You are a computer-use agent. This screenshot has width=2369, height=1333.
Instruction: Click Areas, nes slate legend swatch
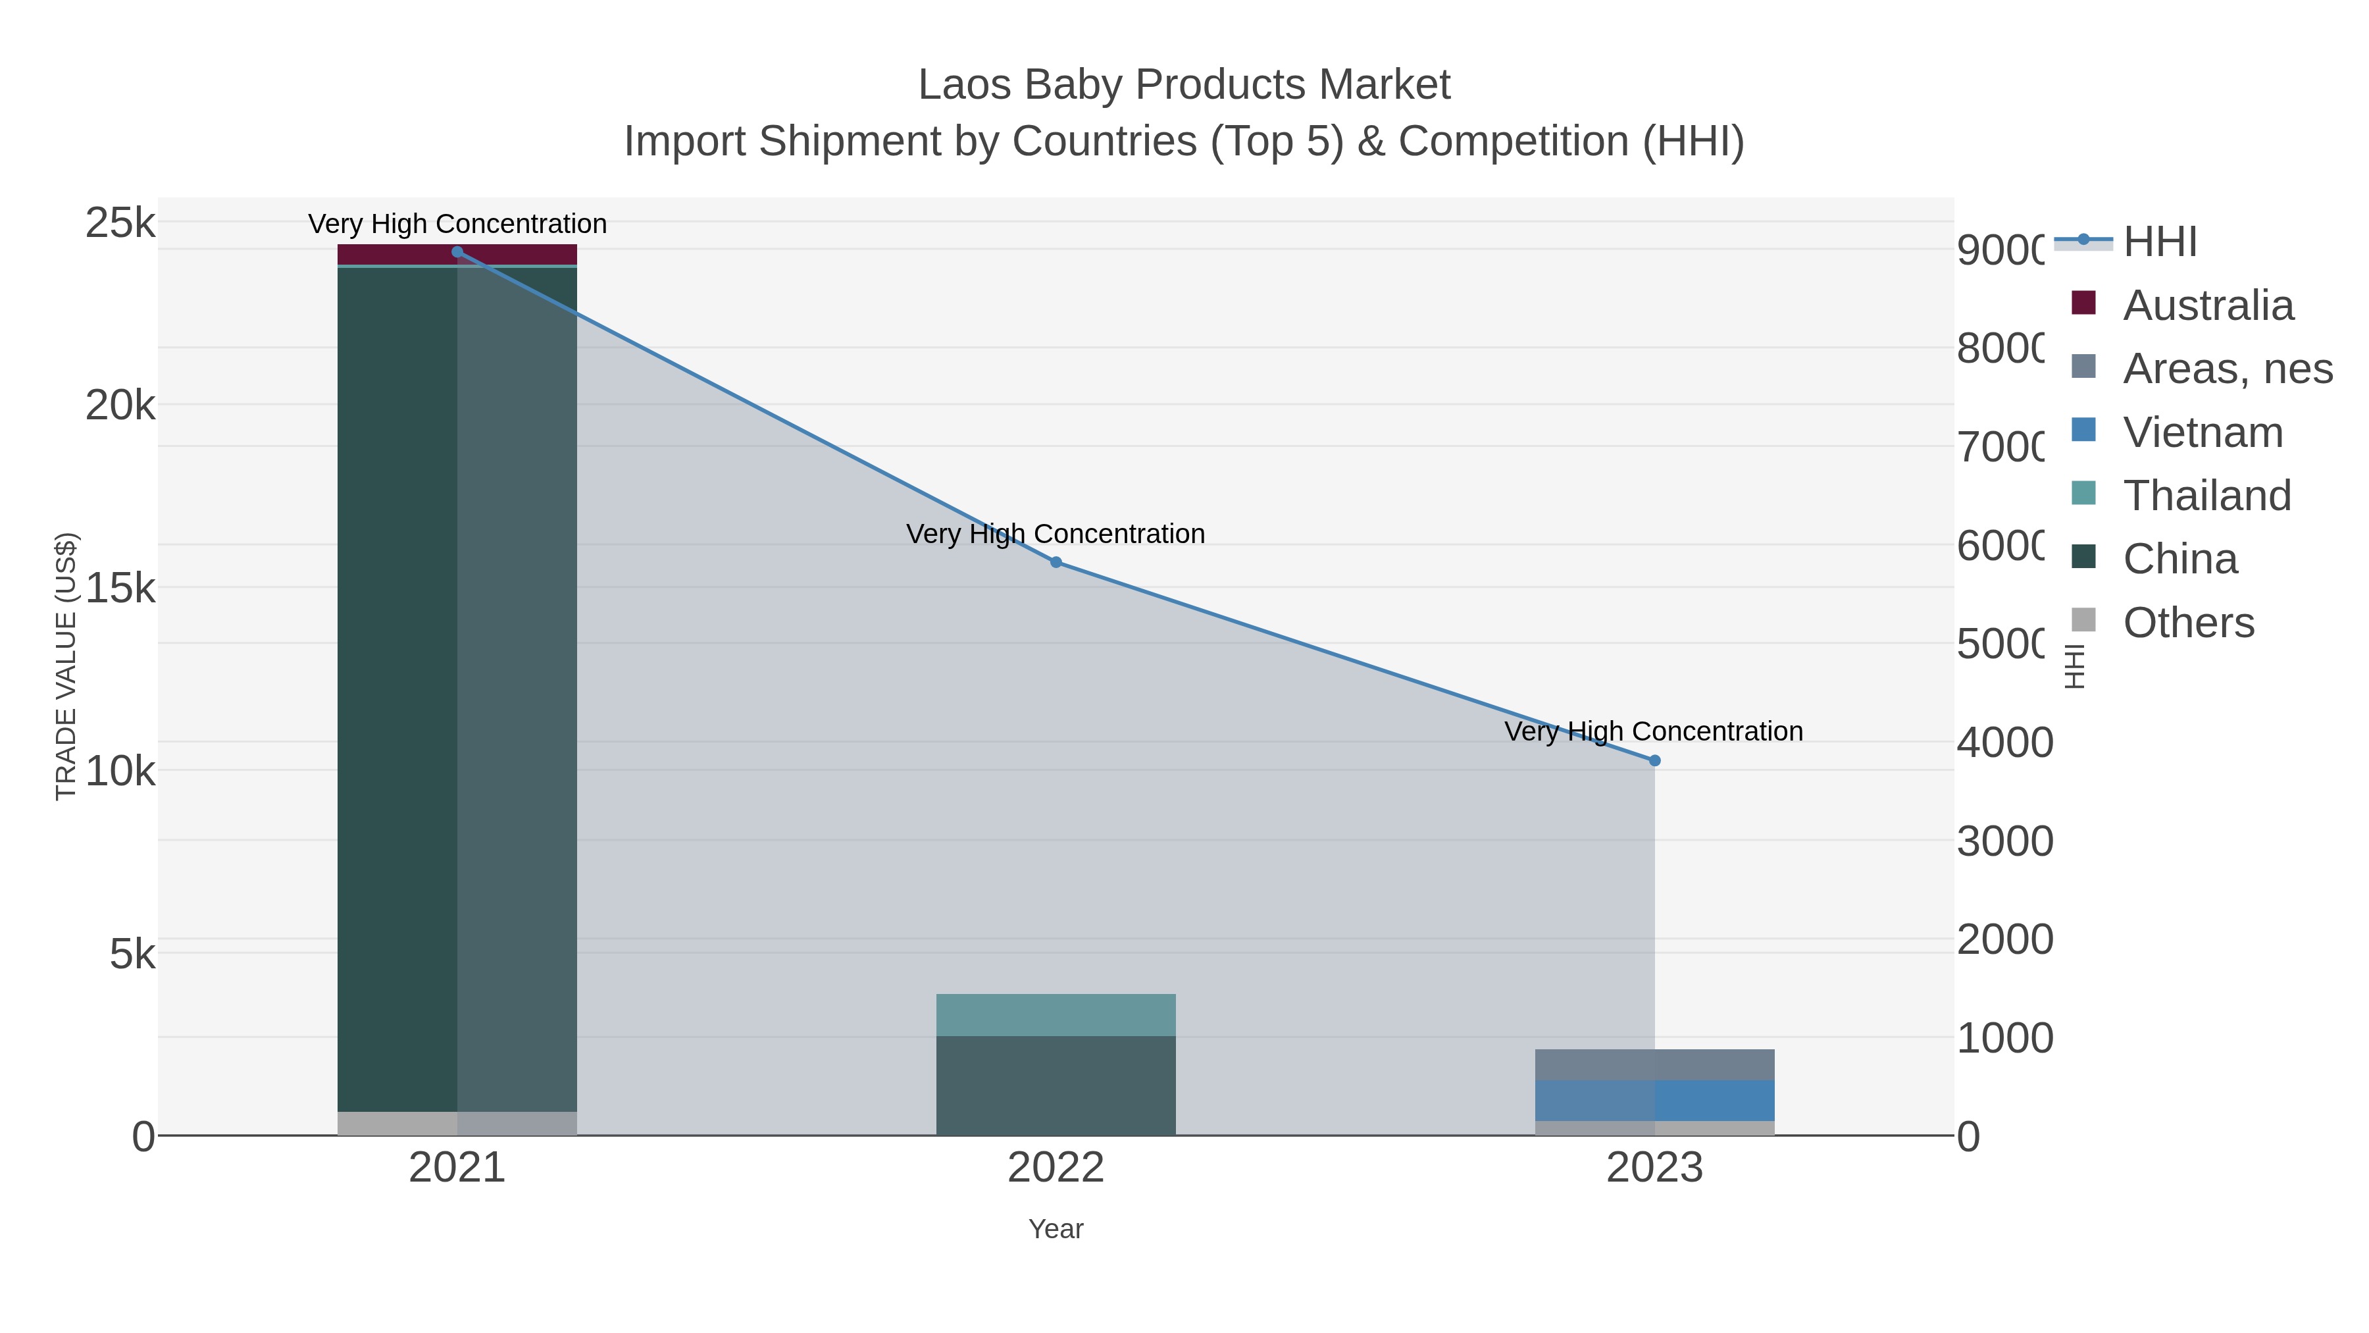click(2083, 366)
